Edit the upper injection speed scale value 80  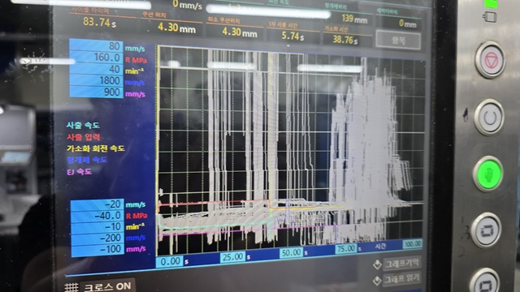tap(96, 45)
